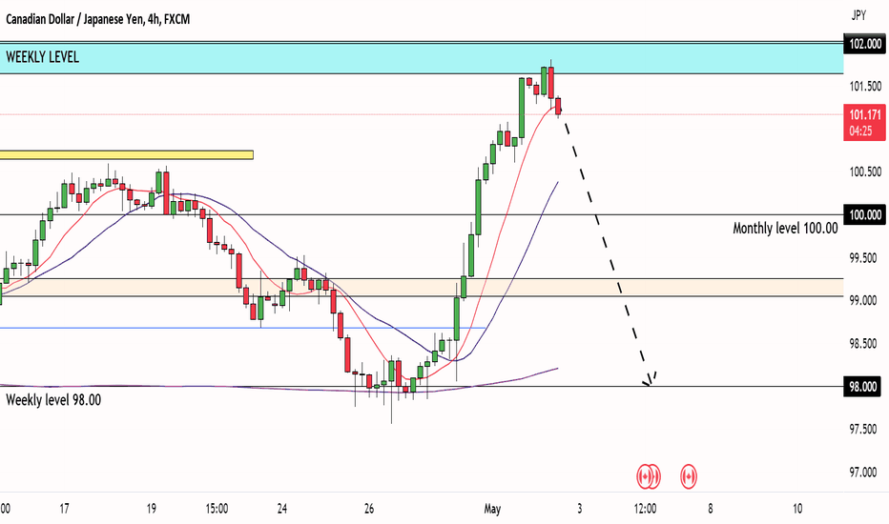
Task: Click the 15:00 label on the time axis
Action: (x=217, y=508)
